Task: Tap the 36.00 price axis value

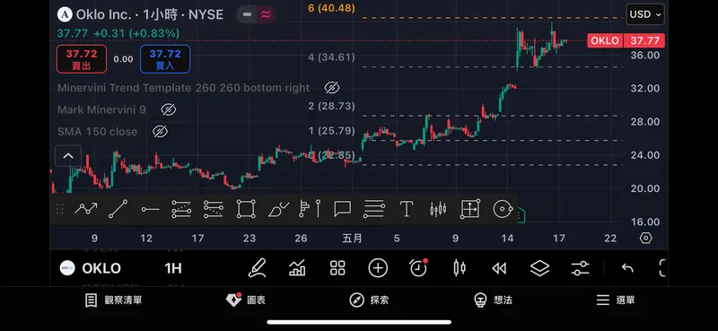Action: (645, 55)
